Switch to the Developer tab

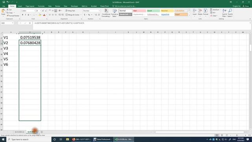[74, 6]
